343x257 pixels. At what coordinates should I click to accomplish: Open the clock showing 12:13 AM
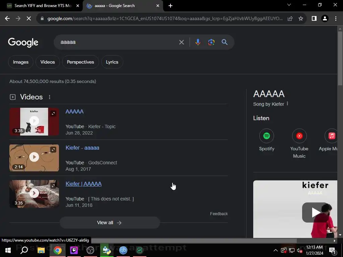tap(314, 250)
